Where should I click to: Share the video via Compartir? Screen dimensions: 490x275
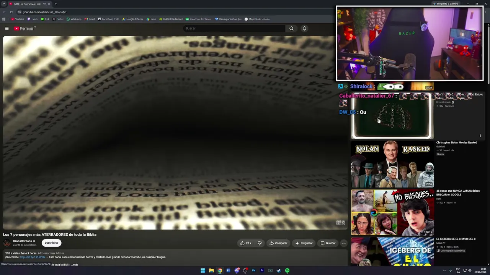[278, 243]
